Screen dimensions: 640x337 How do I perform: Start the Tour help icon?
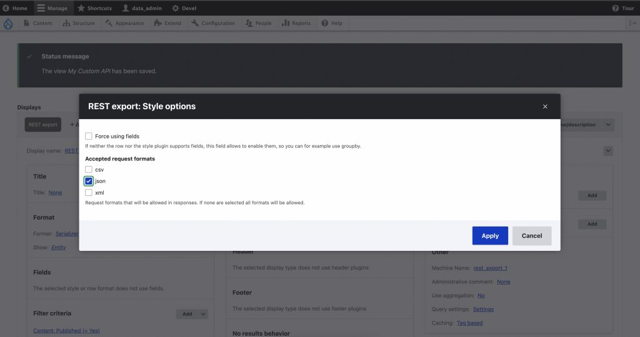coord(616,8)
